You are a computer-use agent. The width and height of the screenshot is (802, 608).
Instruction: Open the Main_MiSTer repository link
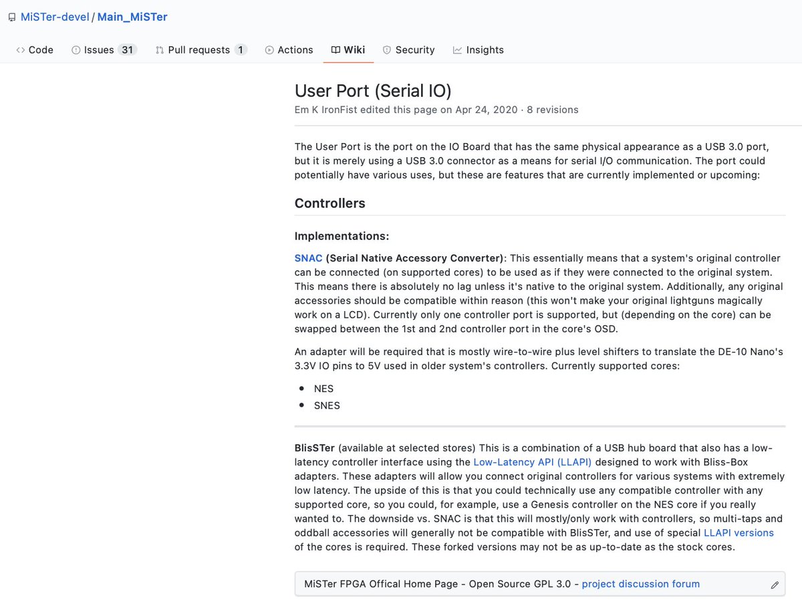[x=132, y=17]
